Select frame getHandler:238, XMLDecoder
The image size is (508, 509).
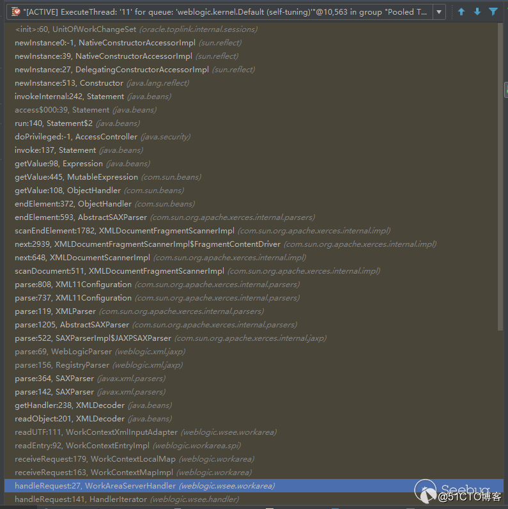tap(254, 405)
